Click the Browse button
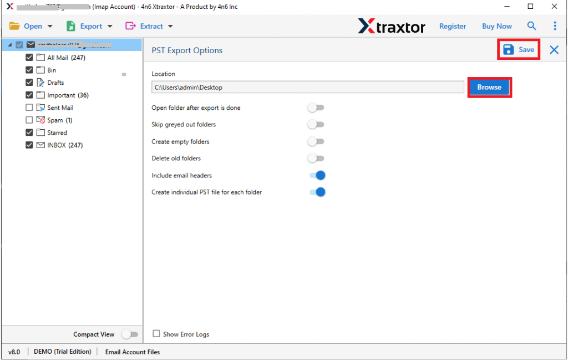Screen dimensions: 568x361 click(x=489, y=87)
